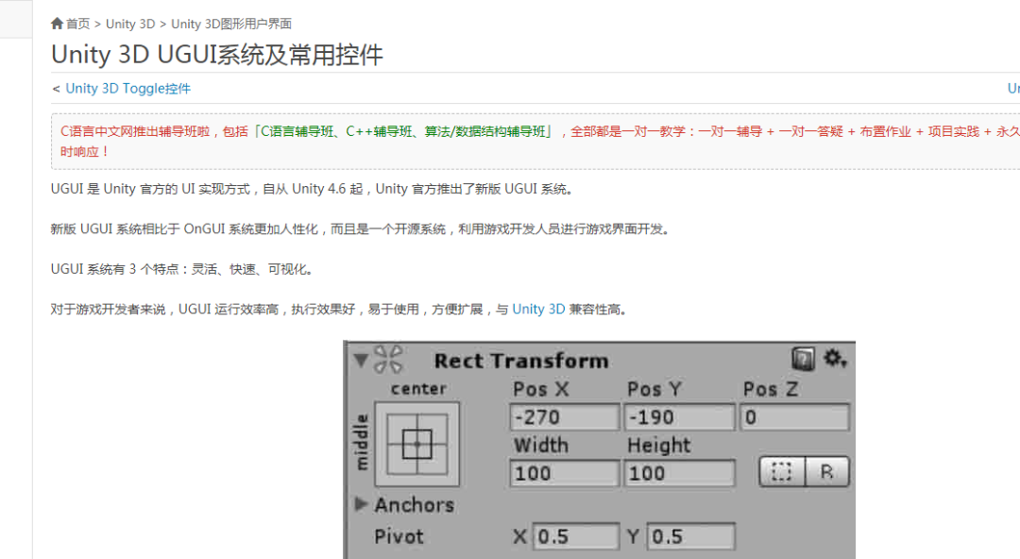Click the Width field

[x=564, y=473]
